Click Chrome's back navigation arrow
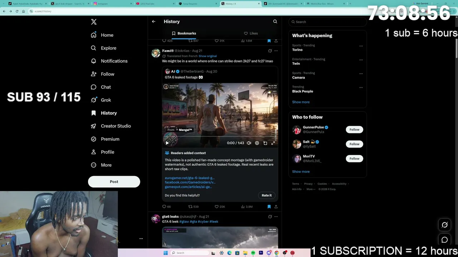This screenshot has width=458, height=257. (4, 11)
